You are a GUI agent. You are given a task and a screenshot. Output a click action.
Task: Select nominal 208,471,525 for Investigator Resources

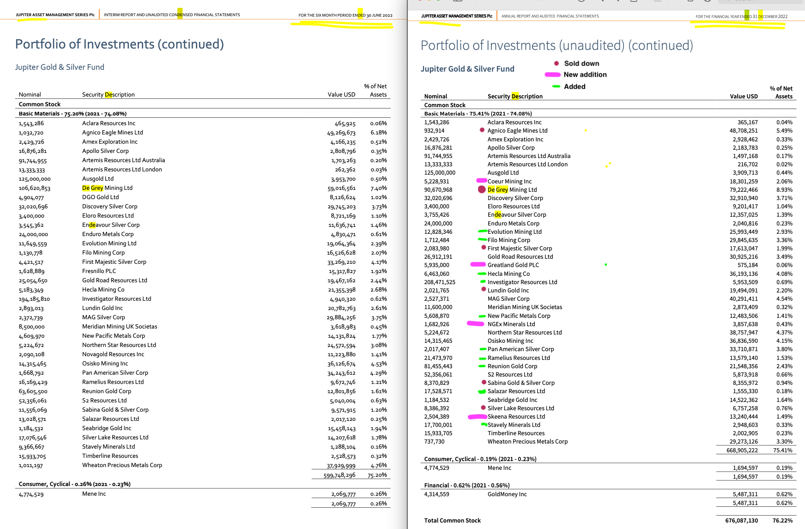pyautogui.click(x=440, y=282)
